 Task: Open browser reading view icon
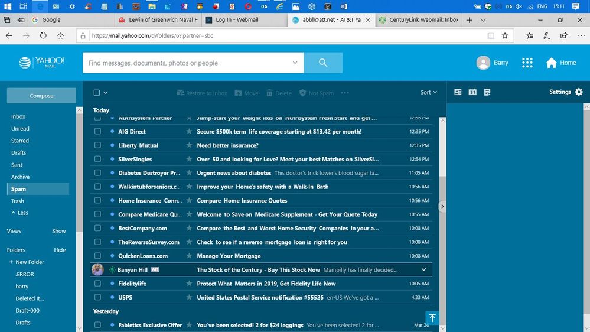[x=491, y=36]
